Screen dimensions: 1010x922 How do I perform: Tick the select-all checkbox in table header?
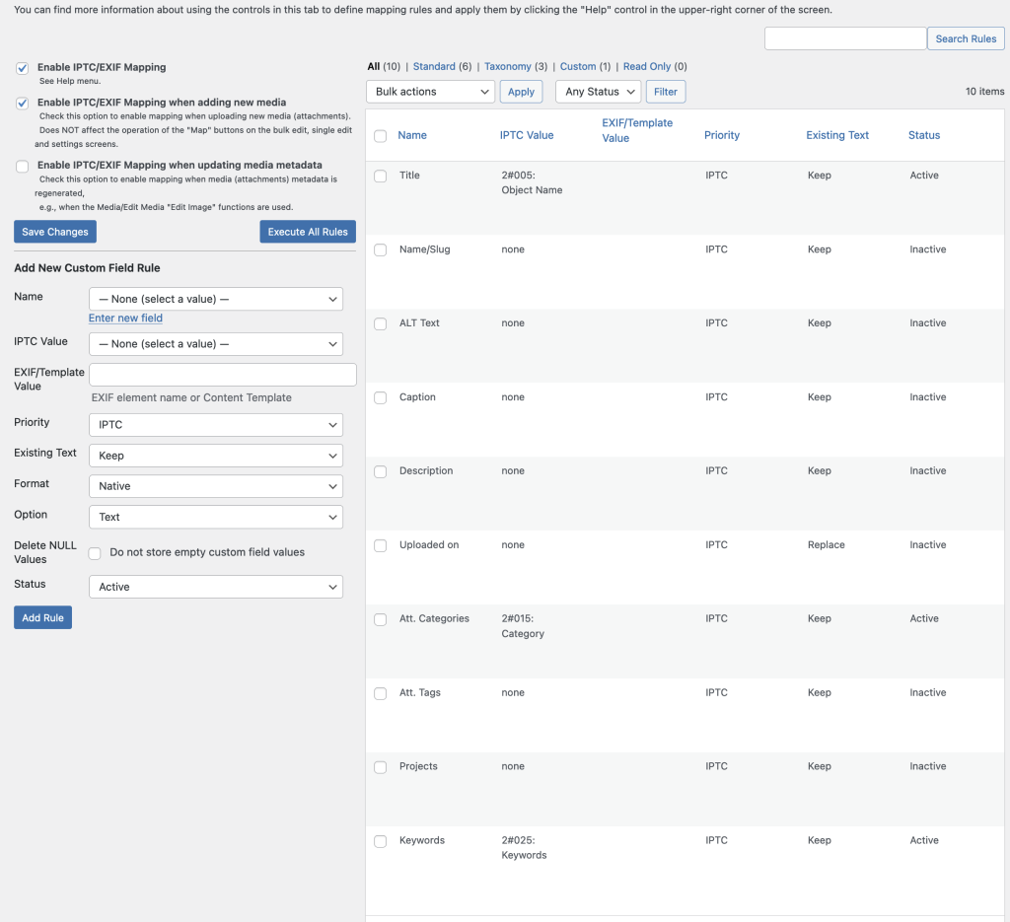381,136
